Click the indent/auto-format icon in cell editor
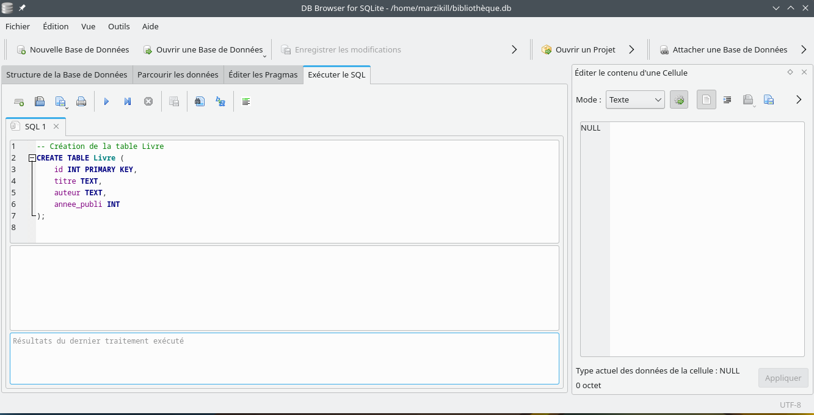This screenshot has height=415, width=814. coord(727,99)
